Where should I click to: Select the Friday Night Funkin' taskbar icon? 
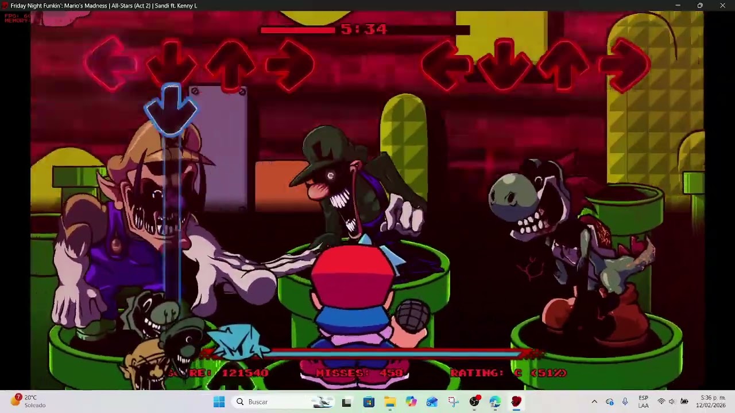click(x=516, y=402)
